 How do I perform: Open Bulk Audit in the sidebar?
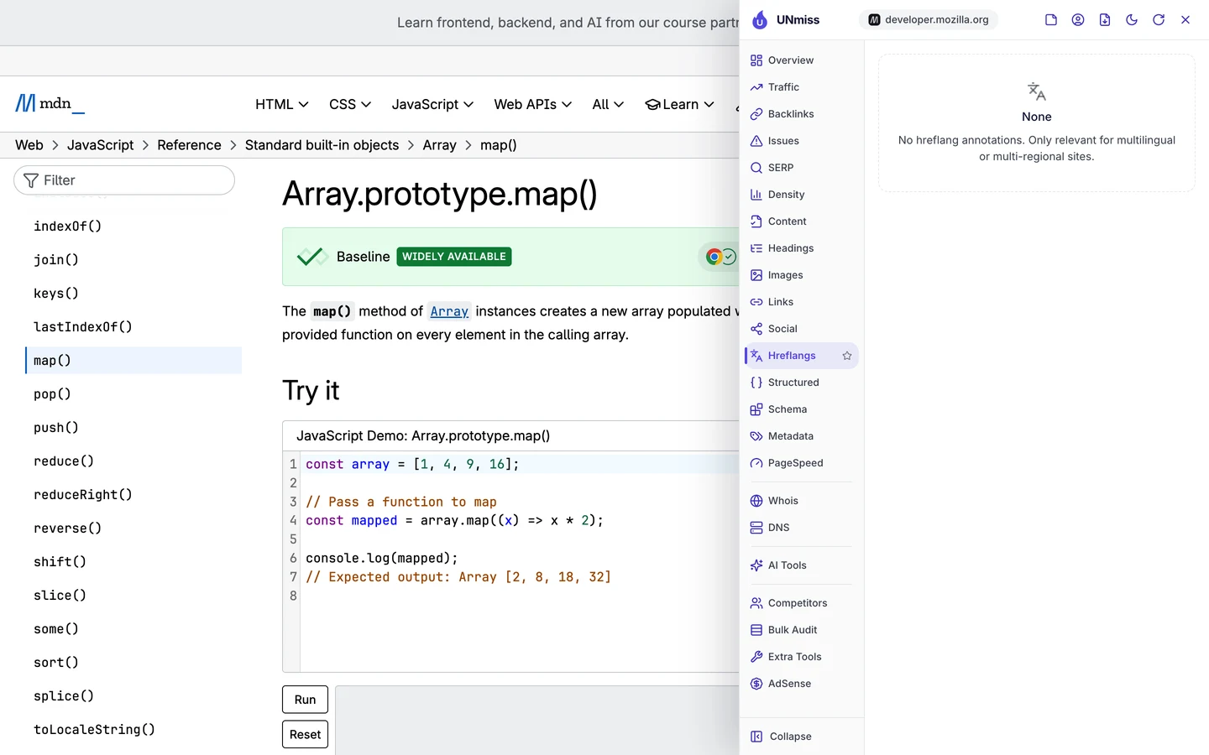pyautogui.click(x=801, y=630)
